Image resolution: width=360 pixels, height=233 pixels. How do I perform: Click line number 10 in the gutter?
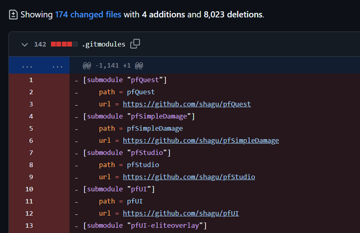tap(29, 189)
